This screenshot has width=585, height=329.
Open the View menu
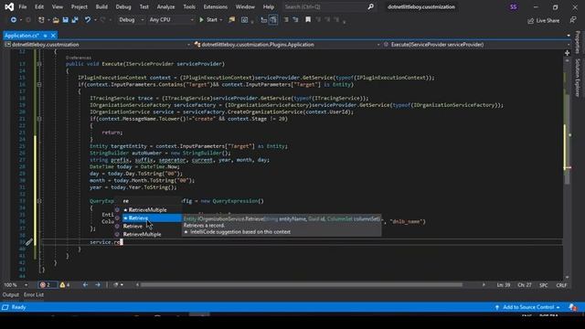[57, 6]
